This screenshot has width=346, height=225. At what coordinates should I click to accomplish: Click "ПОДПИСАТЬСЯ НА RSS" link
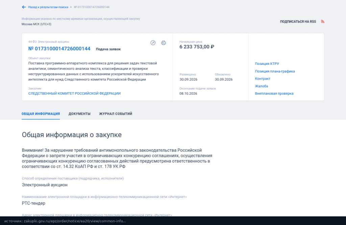point(298,21)
